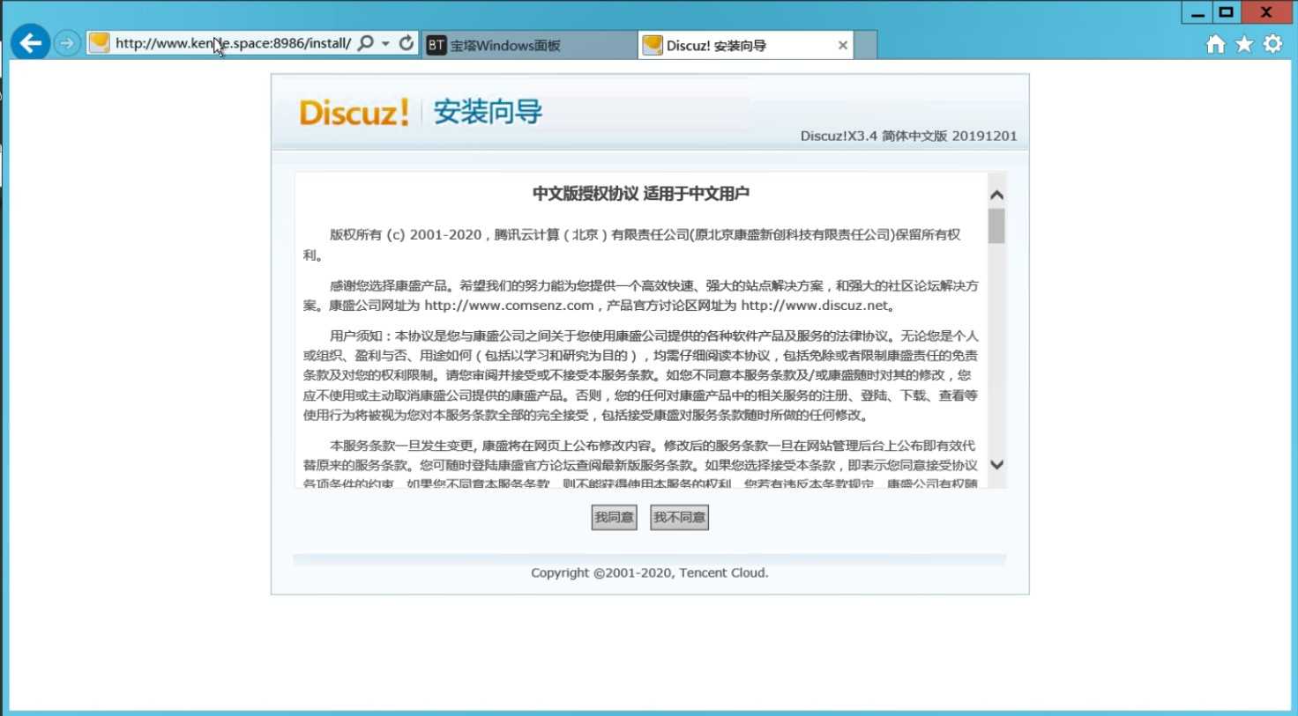Viewport: 1298px width, 716px height.
Task: Click the 安装向导 title text
Action: pos(488,113)
